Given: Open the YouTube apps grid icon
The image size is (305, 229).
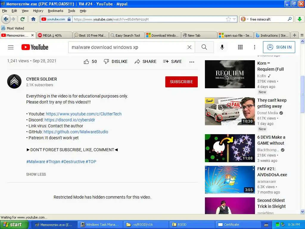Looking at the screenshot, I should [x=240, y=47].
